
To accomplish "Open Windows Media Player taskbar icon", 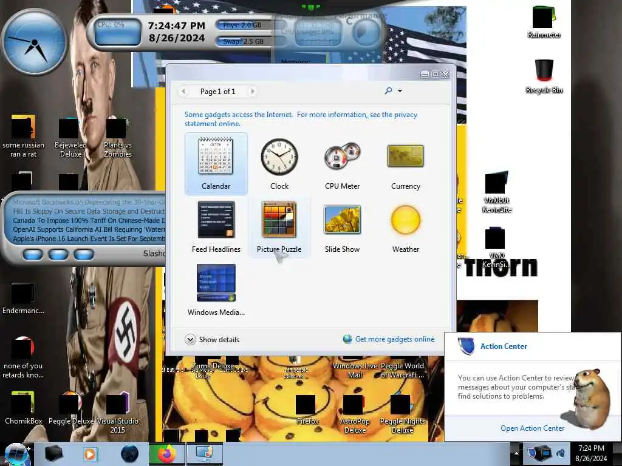I will [x=90, y=454].
